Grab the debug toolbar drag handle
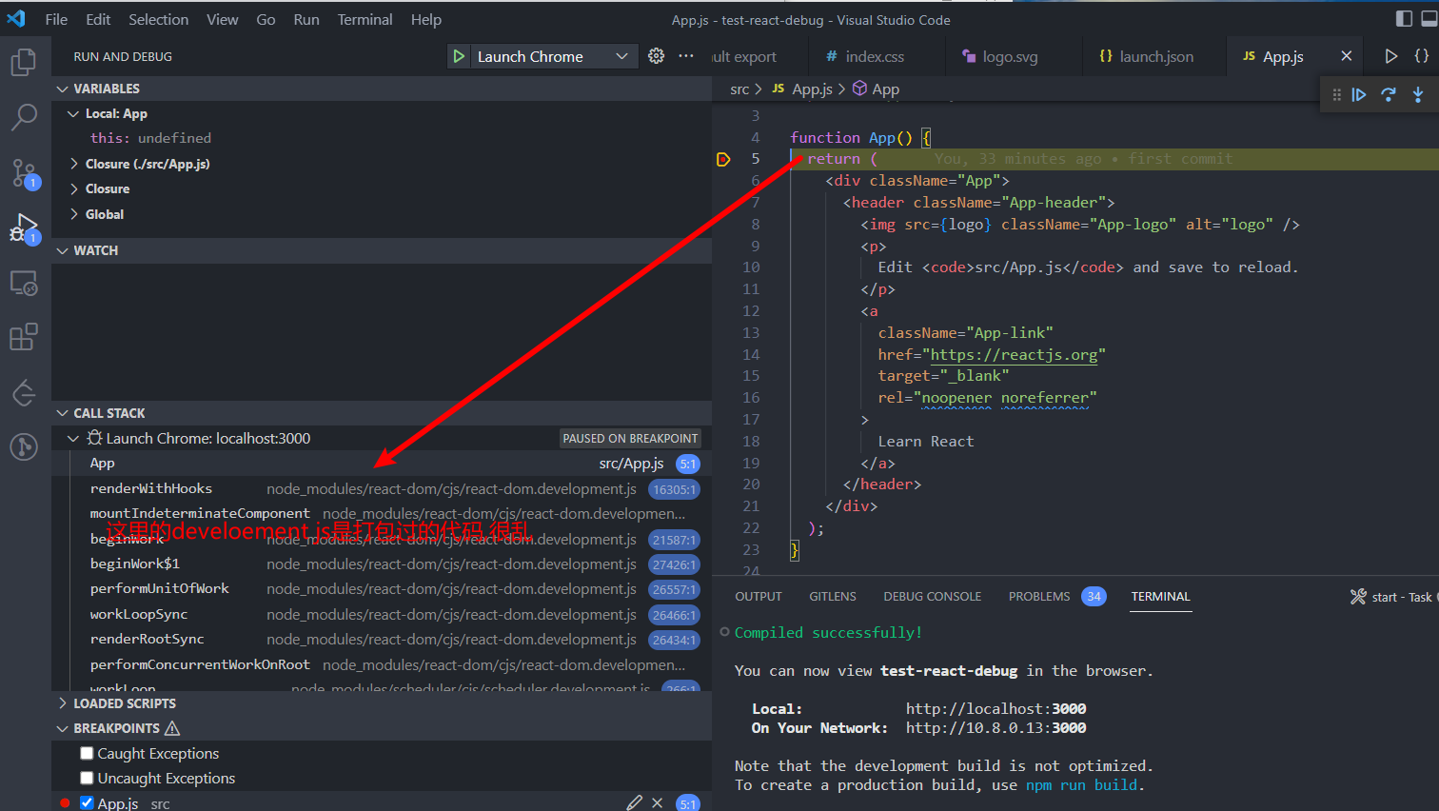 [x=1336, y=94]
